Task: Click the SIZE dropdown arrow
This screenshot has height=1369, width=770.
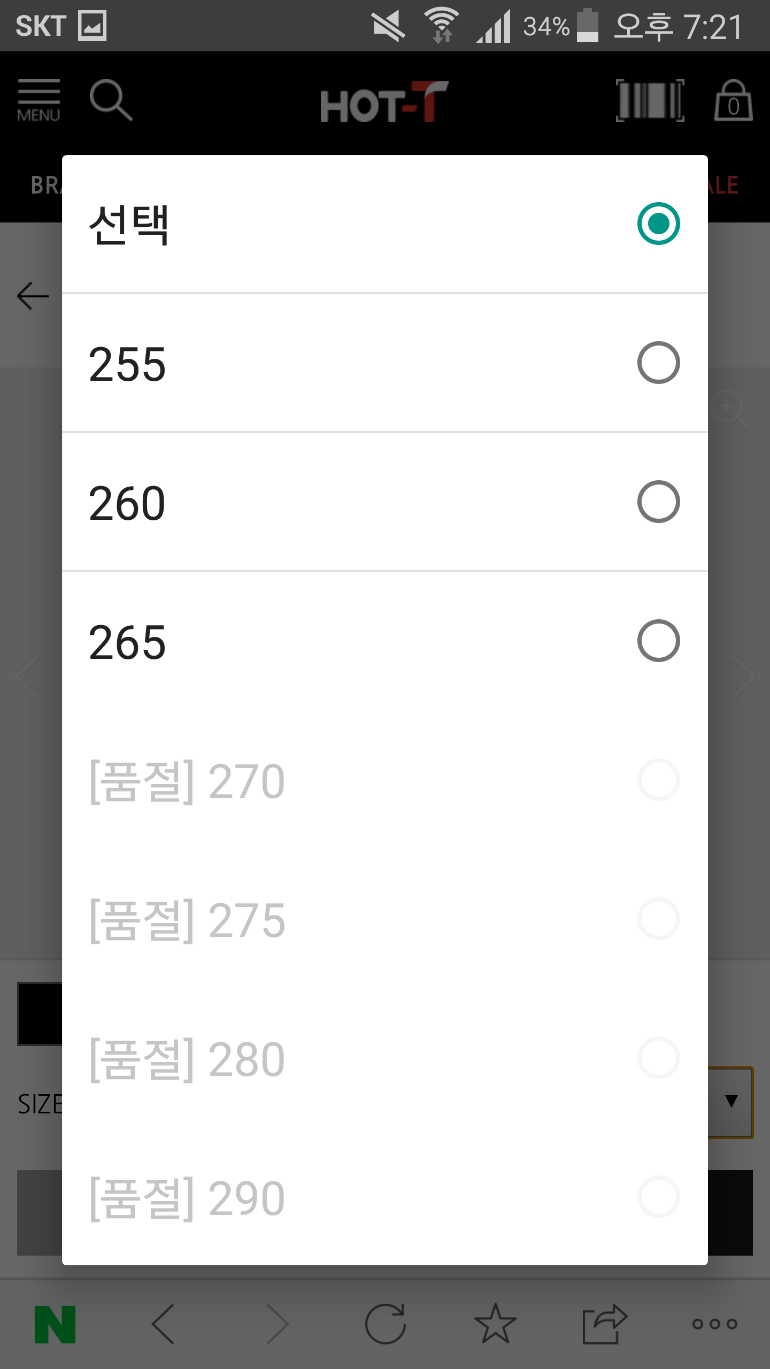Action: pyautogui.click(x=731, y=1101)
